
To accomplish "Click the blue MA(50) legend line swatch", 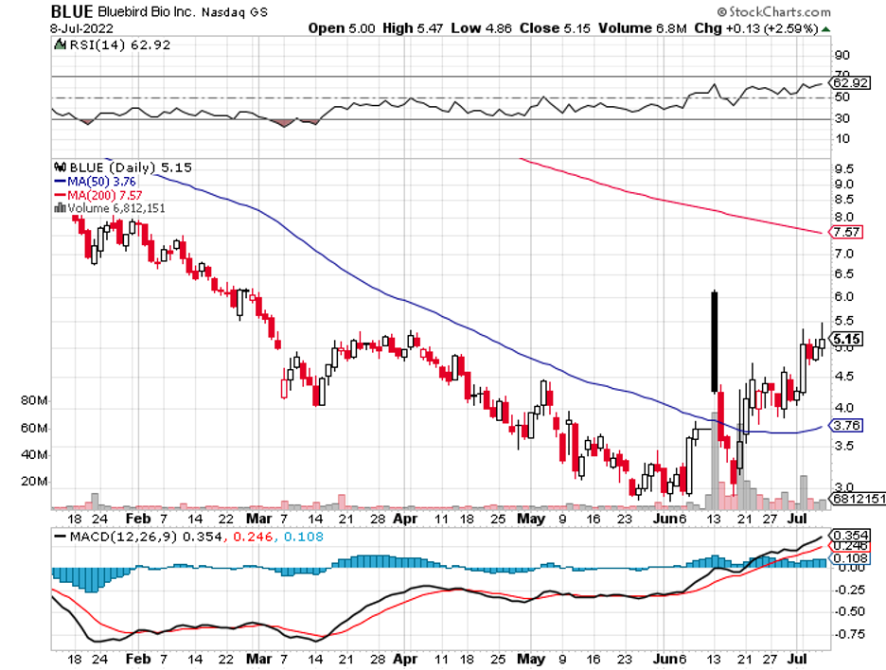I will [x=60, y=182].
